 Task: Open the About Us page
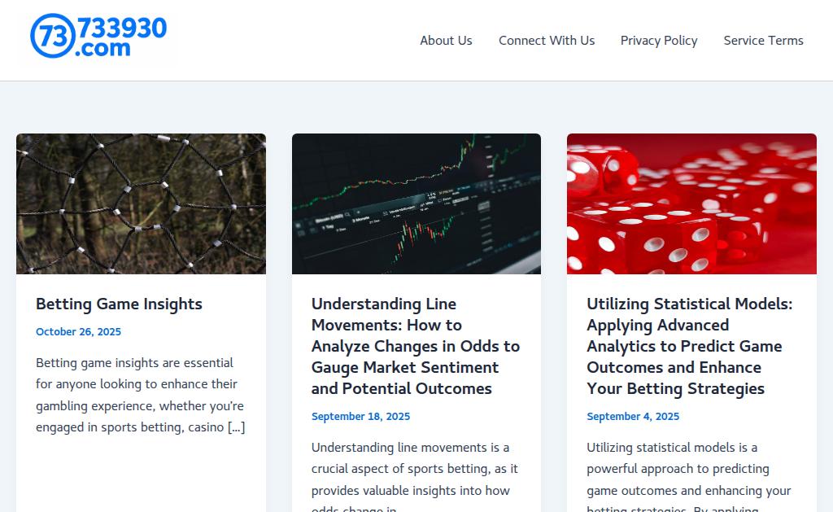tap(446, 41)
